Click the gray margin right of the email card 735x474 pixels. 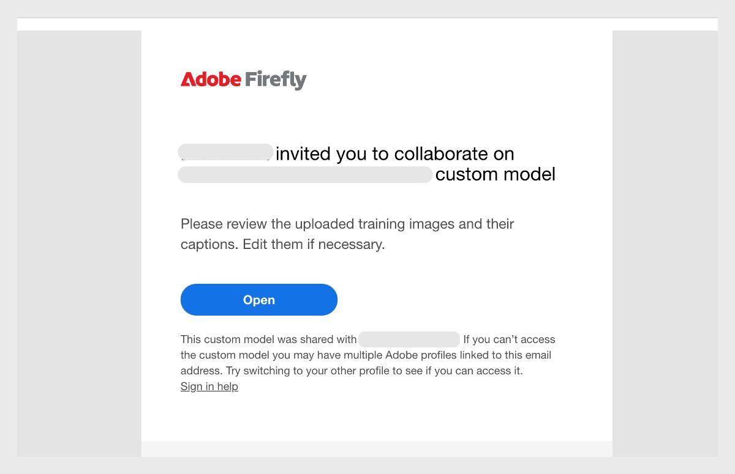[665, 245]
